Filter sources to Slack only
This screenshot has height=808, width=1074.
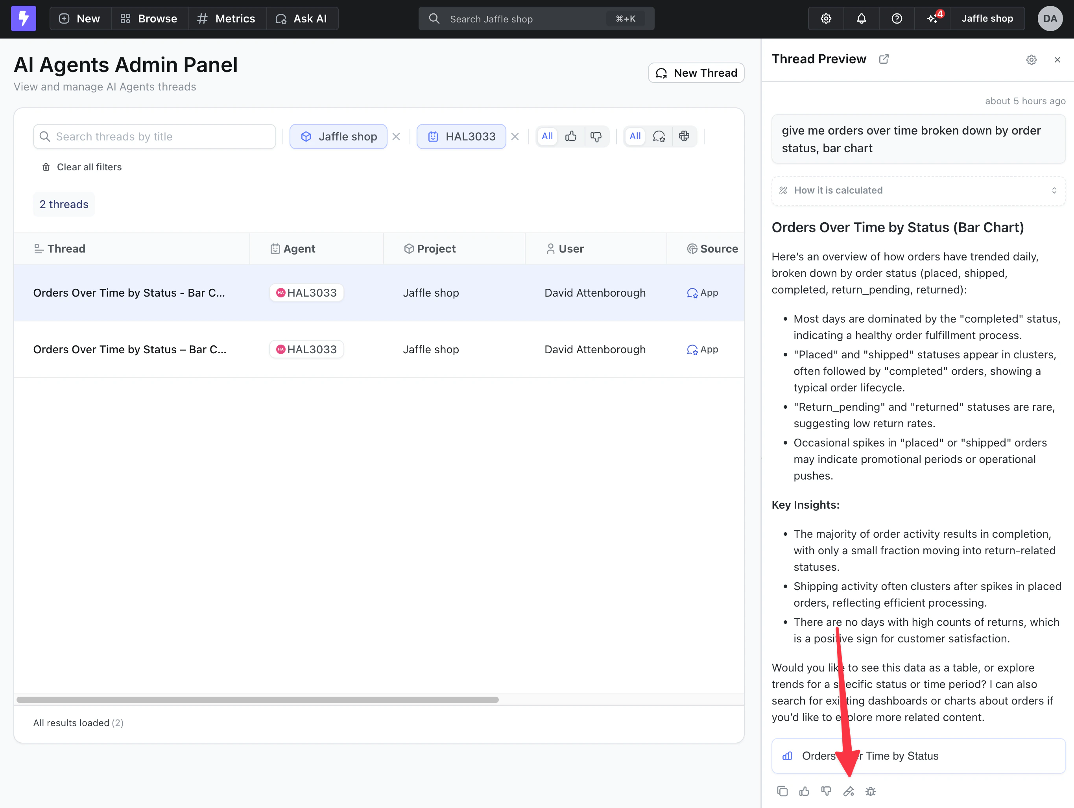[x=685, y=137]
